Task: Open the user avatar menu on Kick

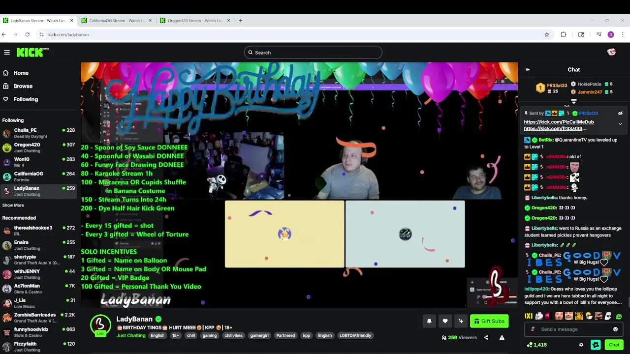Action: 611,52
